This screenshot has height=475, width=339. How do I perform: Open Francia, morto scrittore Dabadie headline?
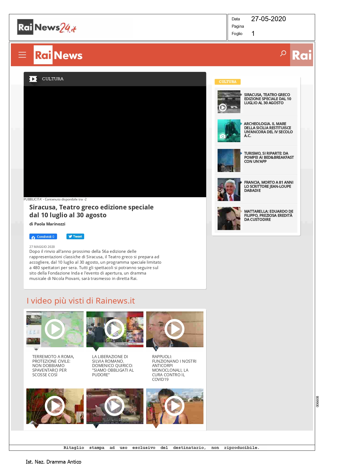point(269,186)
